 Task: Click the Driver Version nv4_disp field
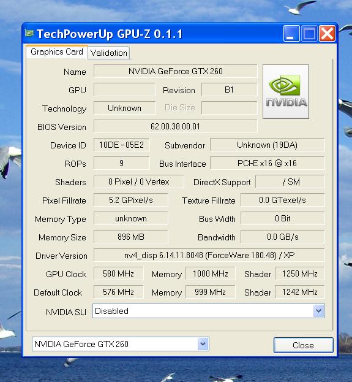tap(209, 255)
